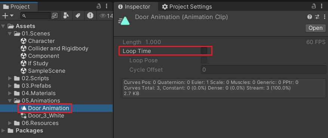
Task: Open the help reference icon for Animation Clip
Action: click(x=310, y=17)
